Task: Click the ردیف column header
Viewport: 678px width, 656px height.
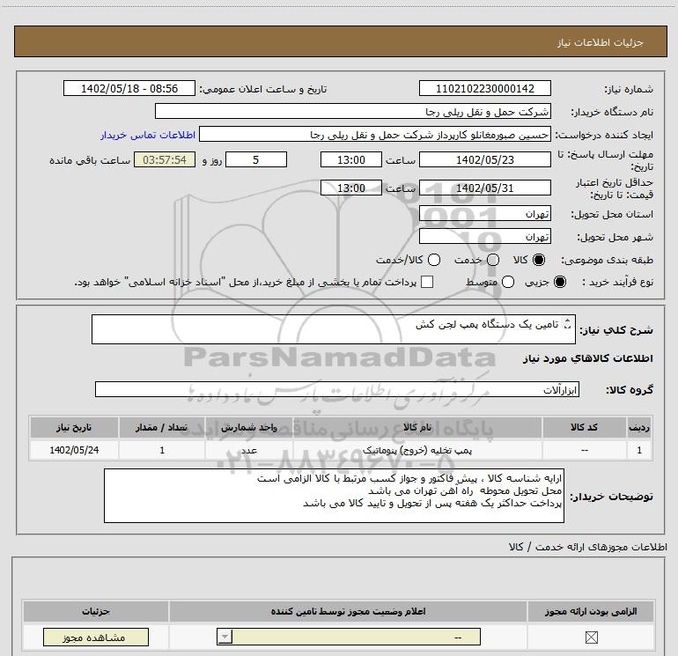Action: [x=639, y=427]
